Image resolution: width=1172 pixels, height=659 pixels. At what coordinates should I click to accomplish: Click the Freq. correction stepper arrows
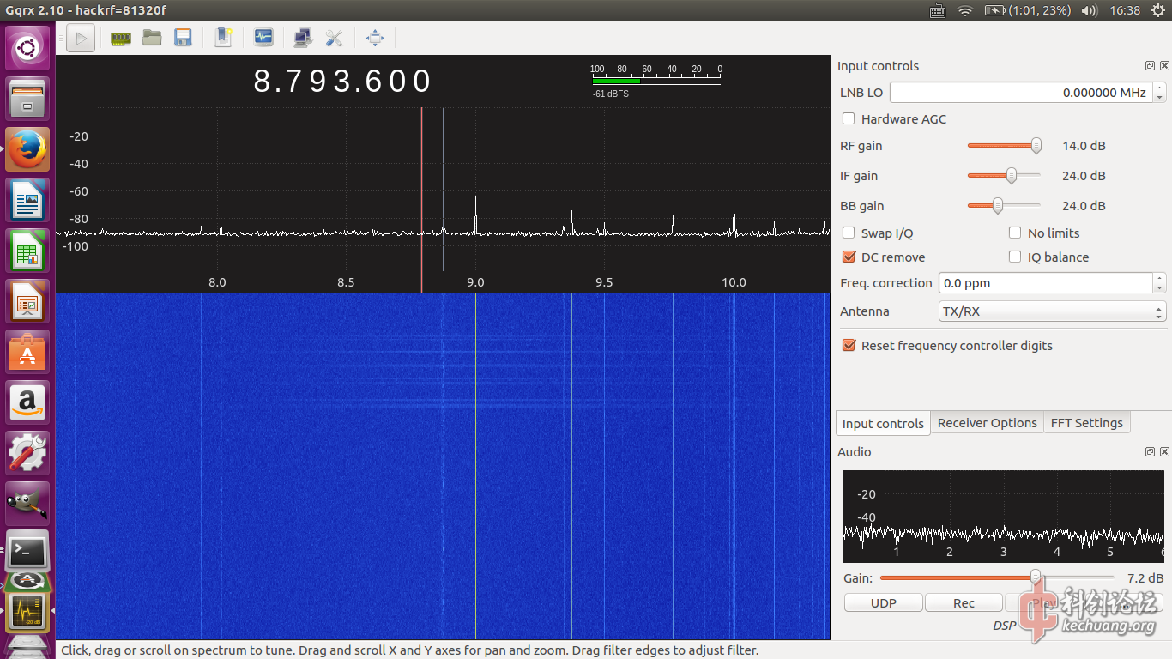pos(1160,283)
